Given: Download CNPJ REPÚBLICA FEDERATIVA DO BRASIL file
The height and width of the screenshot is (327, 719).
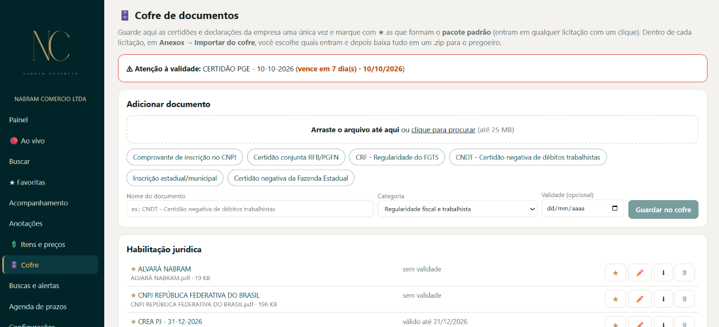Looking at the screenshot, I should tap(663, 299).
